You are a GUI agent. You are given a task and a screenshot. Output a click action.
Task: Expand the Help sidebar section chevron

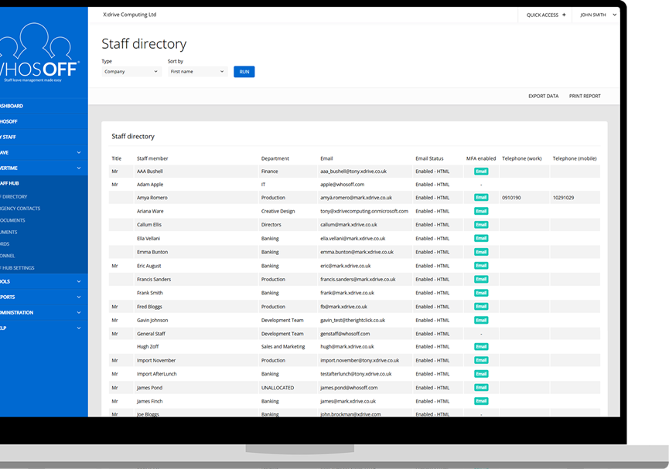(79, 328)
